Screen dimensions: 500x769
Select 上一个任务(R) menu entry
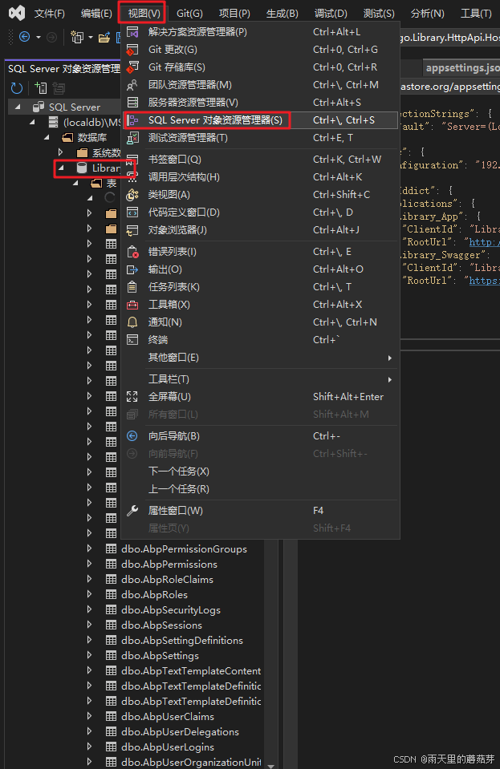click(x=261, y=489)
